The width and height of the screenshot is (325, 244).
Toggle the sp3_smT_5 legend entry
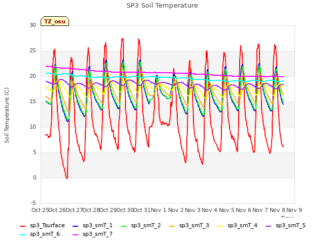point(285,226)
